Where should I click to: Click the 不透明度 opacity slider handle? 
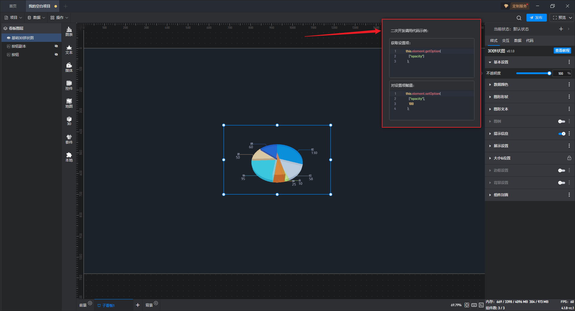(x=549, y=73)
